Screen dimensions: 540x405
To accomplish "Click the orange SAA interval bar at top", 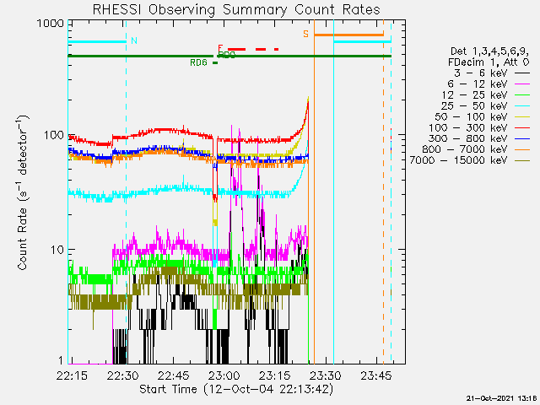I will [348, 35].
